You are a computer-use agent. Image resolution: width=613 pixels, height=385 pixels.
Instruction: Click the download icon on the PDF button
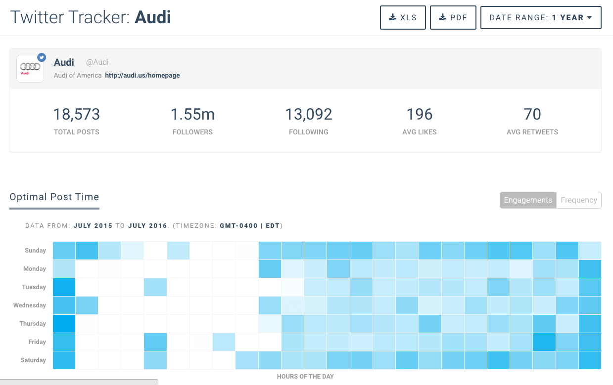tap(442, 17)
